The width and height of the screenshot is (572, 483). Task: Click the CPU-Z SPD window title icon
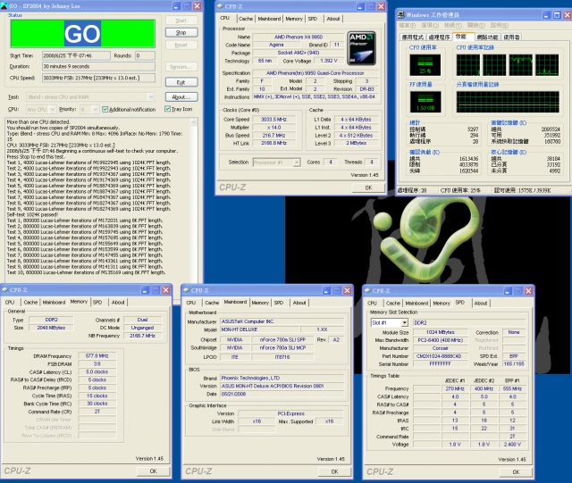tap(367, 290)
